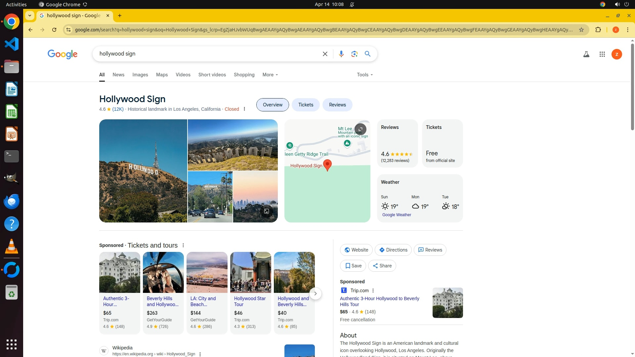The width and height of the screenshot is (635, 357).
Task: Open the Google Weather link
Action: click(x=397, y=215)
